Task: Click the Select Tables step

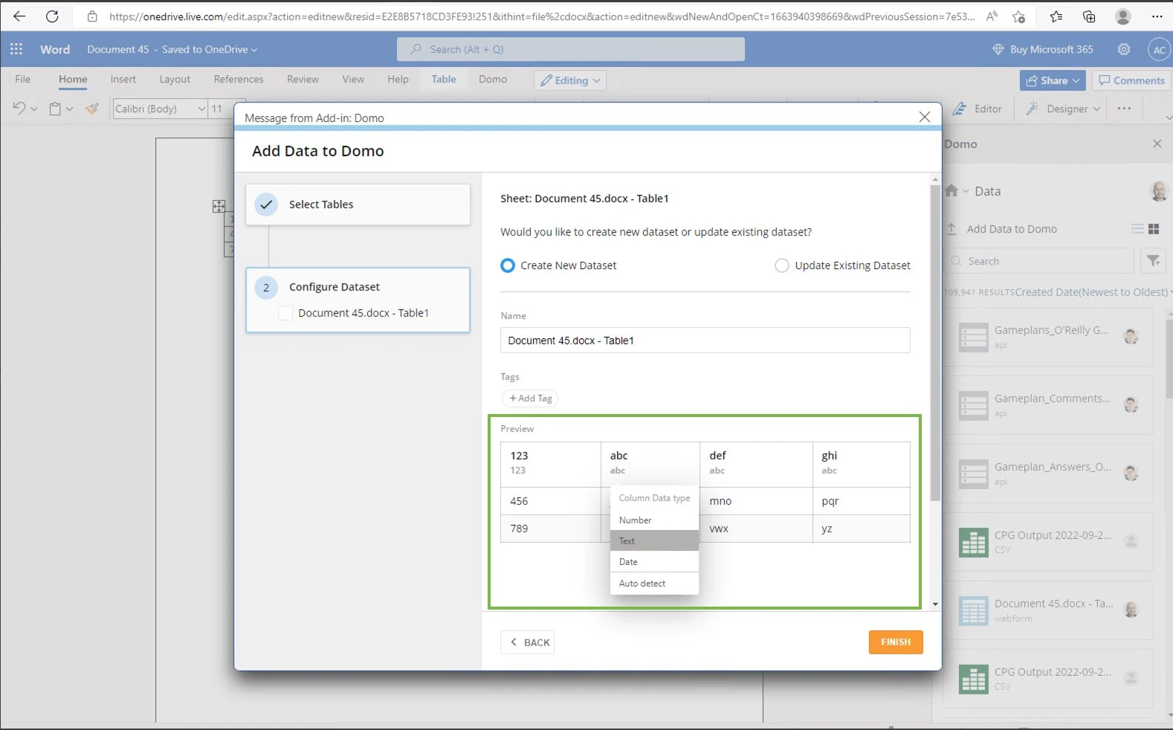Action: click(x=358, y=204)
